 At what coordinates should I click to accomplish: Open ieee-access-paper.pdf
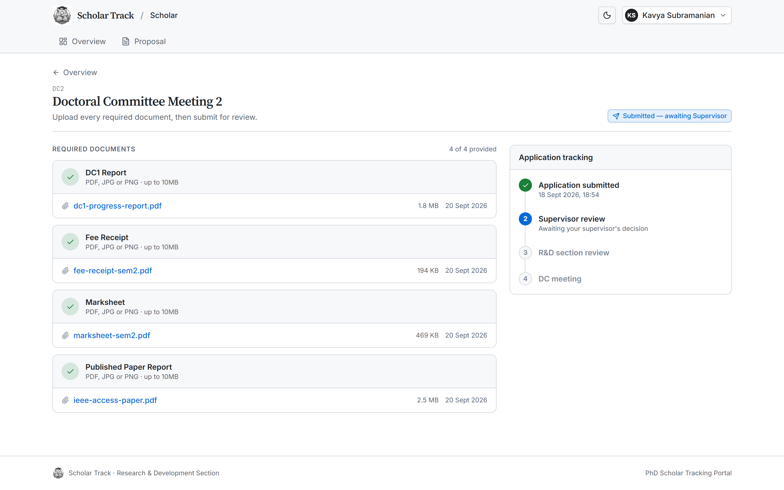(115, 400)
